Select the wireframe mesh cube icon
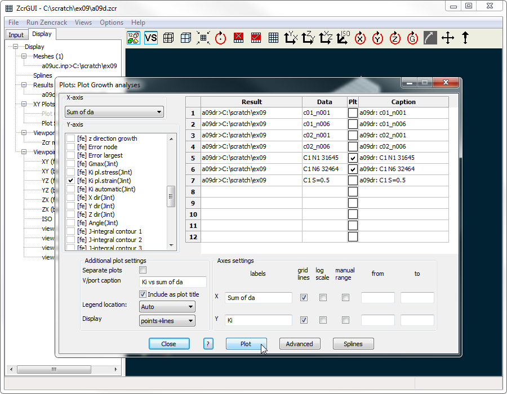Viewport: 507px width, 394px height. 168,38
